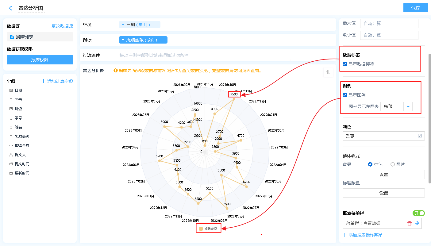Select the 图片 background radio button
Viewport: 431px width, 246px height.
pos(393,164)
